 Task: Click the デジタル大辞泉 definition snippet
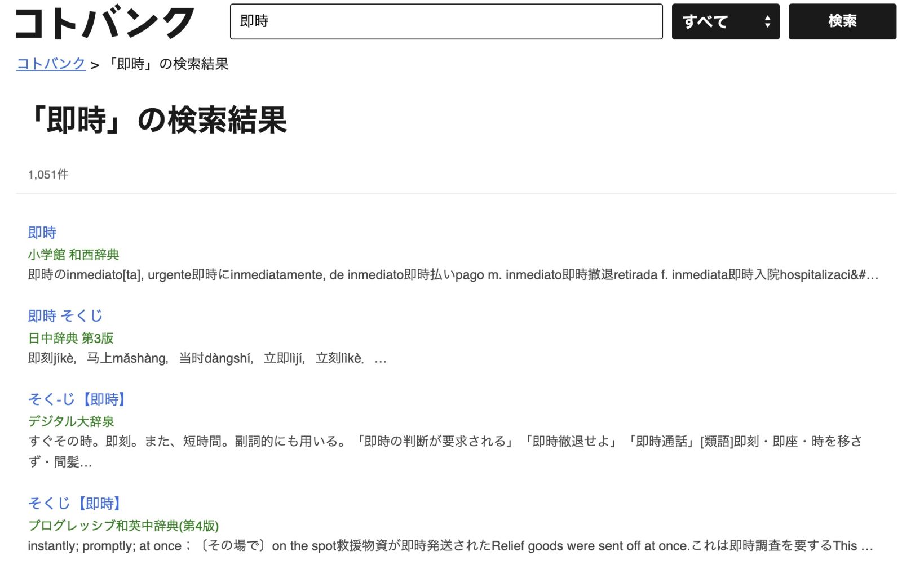pos(445,452)
